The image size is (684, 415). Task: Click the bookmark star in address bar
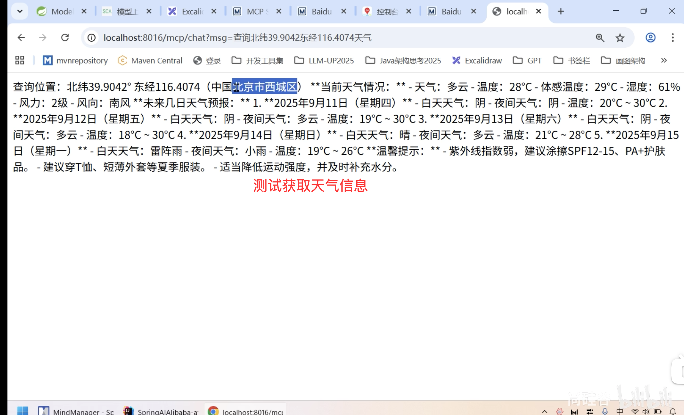coord(620,38)
